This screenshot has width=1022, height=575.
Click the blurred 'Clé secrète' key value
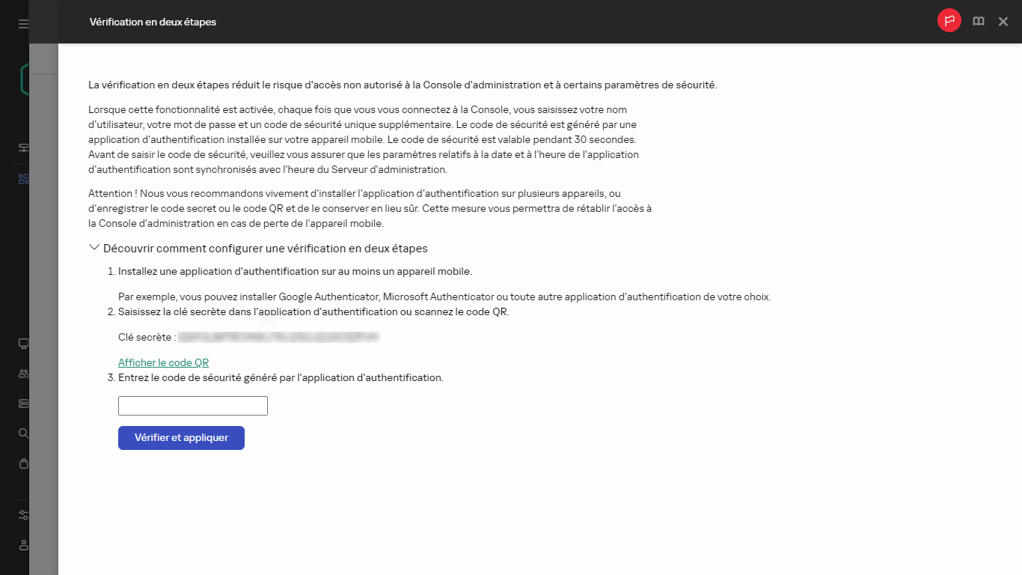(278, 338)
